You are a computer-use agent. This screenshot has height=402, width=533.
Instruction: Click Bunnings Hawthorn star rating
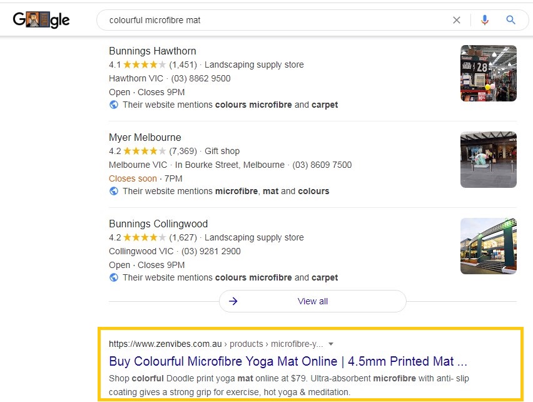tap(145, 64)
